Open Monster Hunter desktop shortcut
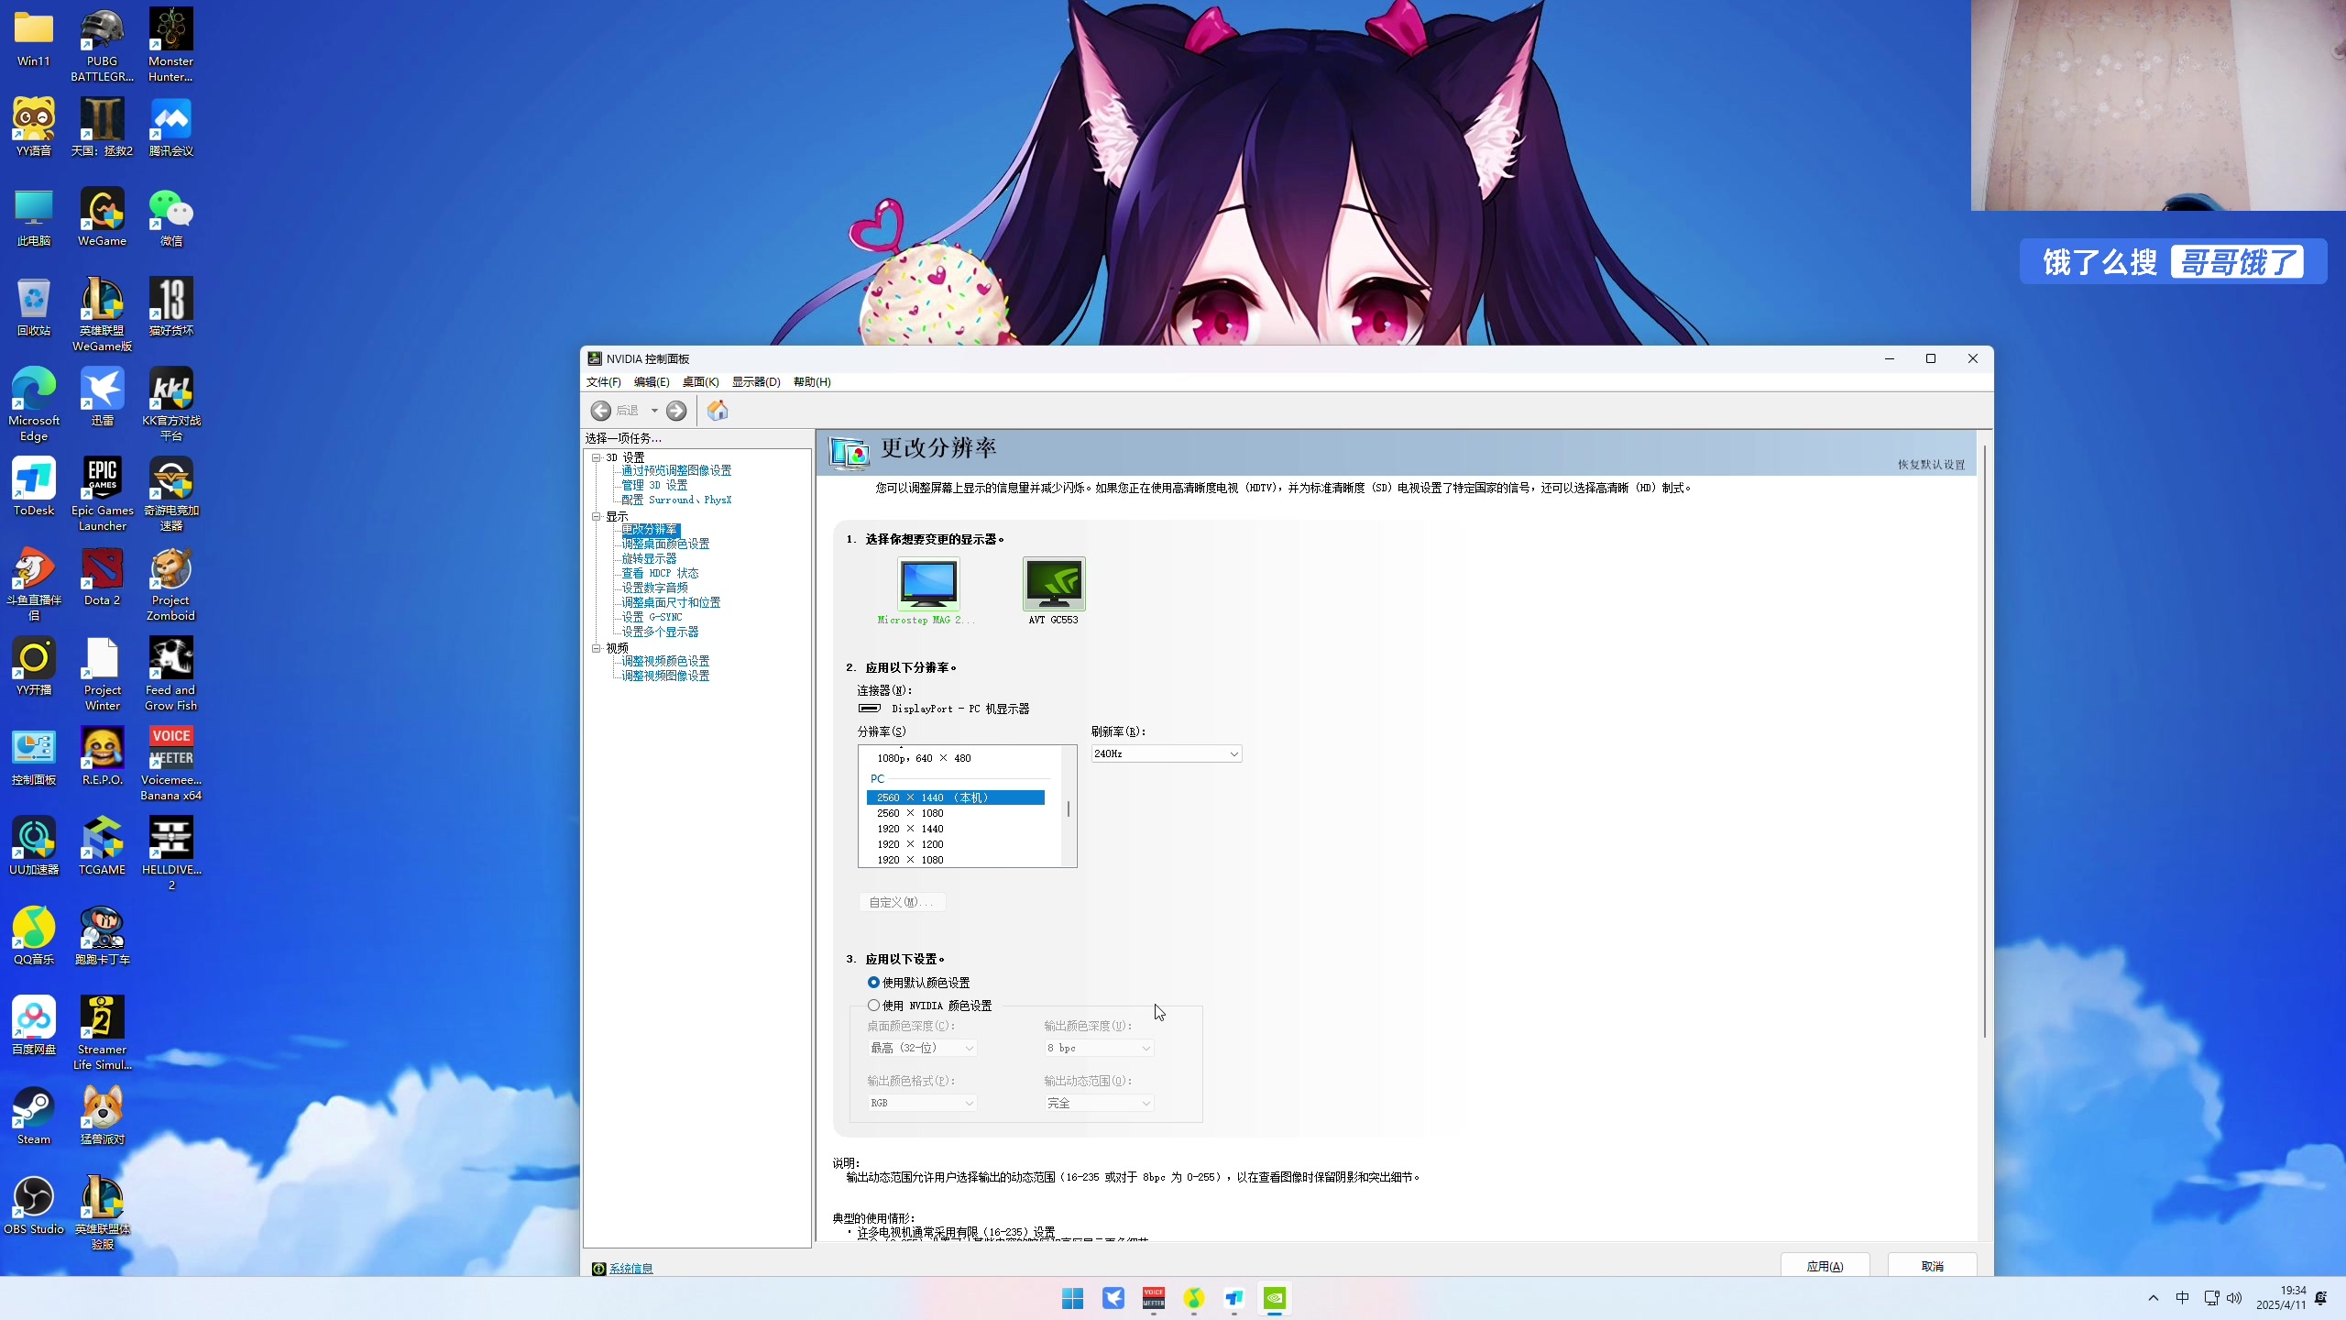The height and width of the screenshot is (1320, 2346). coord(170,45)
